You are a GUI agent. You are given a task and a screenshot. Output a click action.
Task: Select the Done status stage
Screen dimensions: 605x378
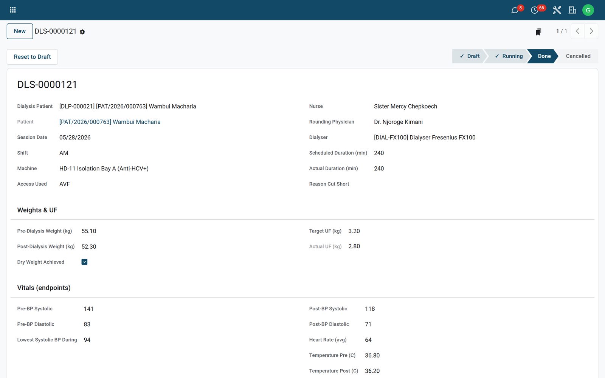pos(544,56)
